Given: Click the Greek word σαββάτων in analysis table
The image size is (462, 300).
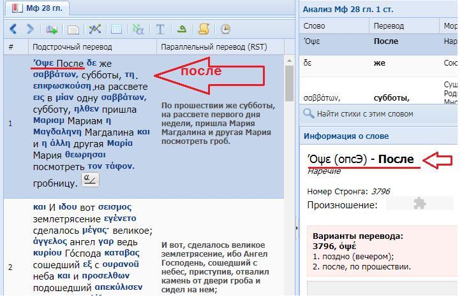Looking at the screenshot, I should coord(322,97).
